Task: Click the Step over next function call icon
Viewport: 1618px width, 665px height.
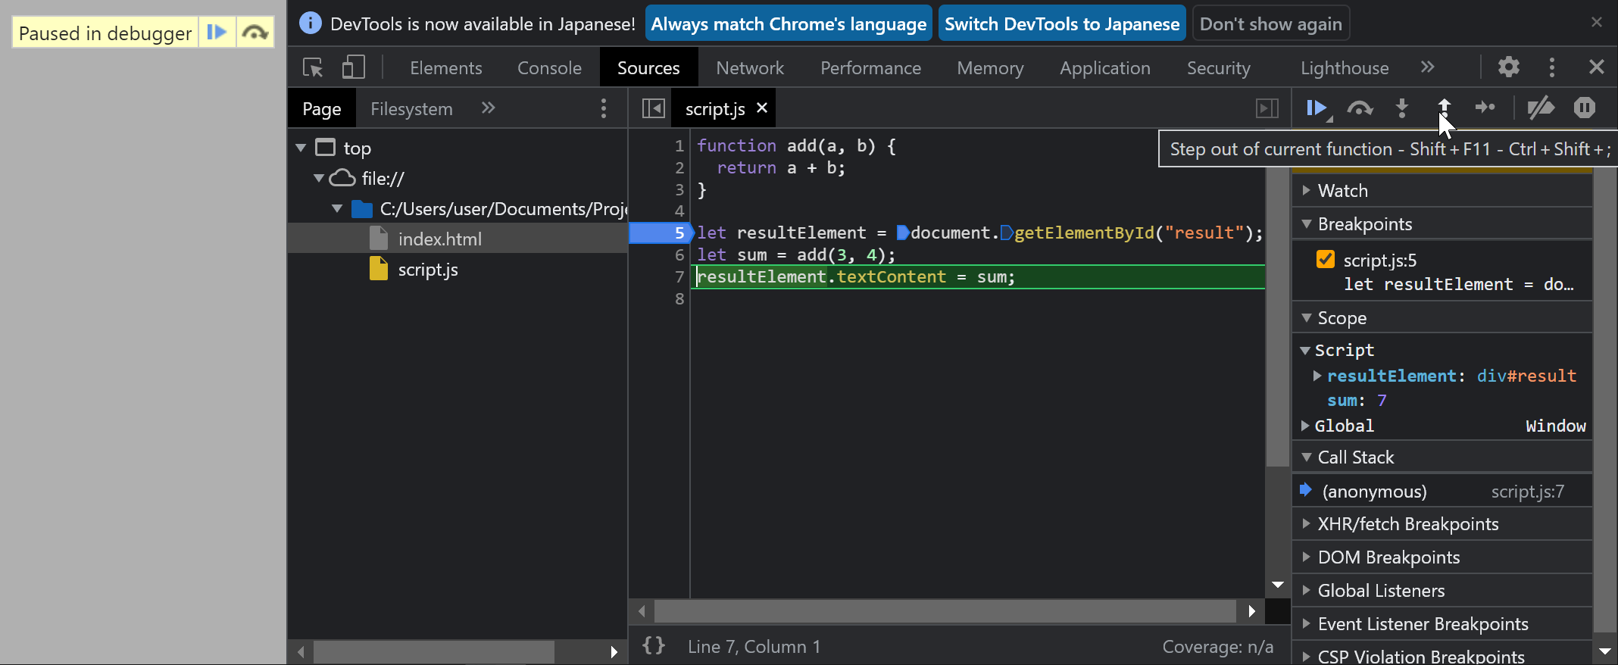Action: (x=1360, y=108)
